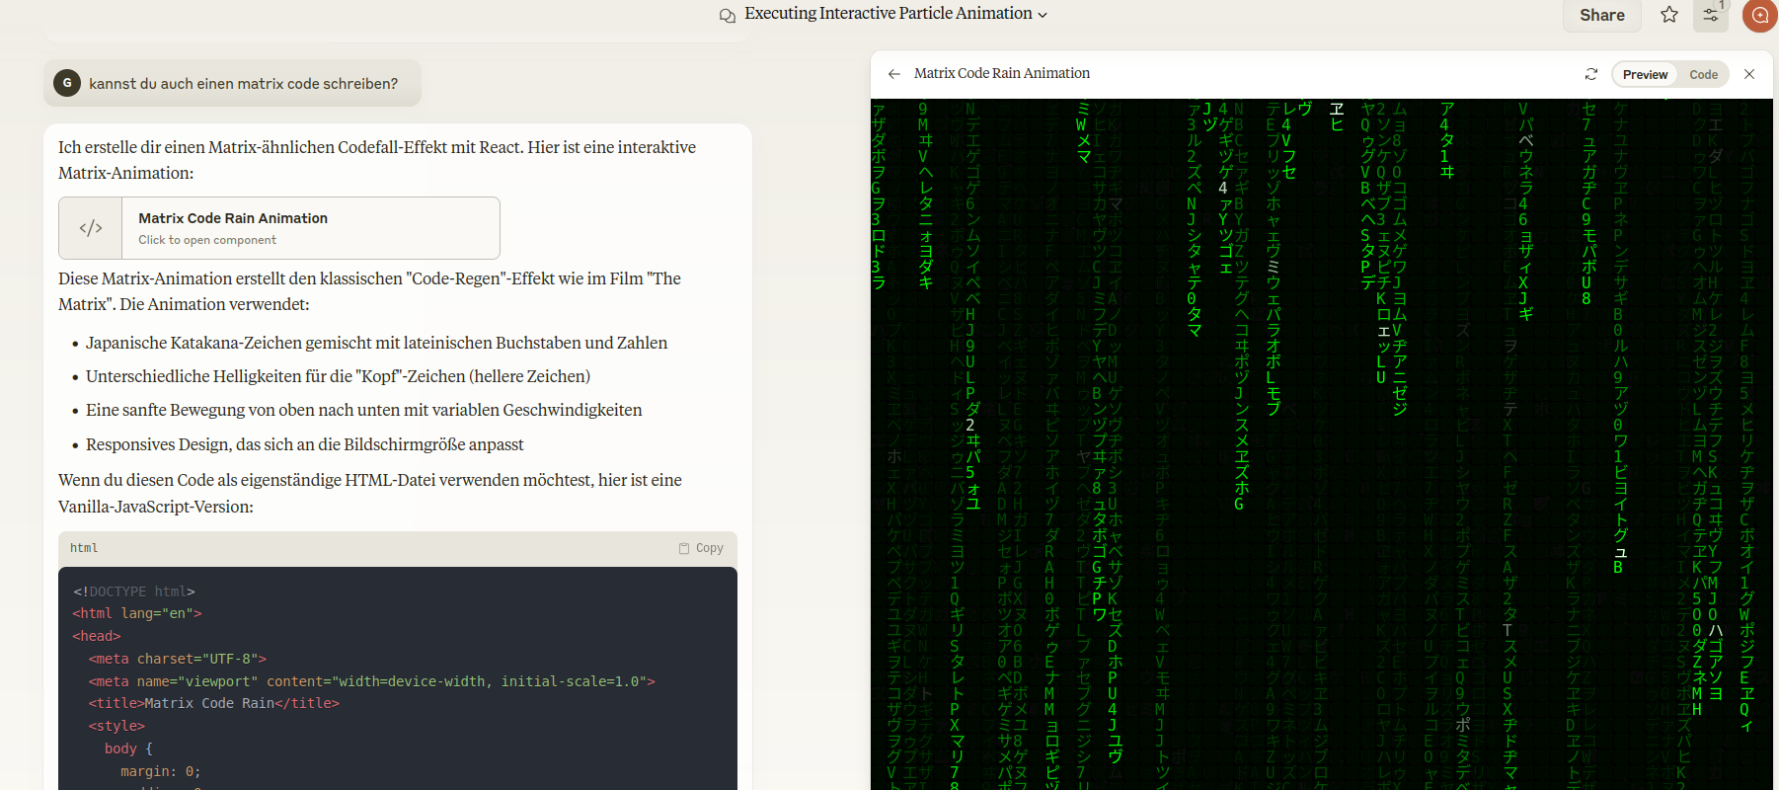
Task: Click the bullet about Unterschiedliche Helligkeiten
Action: (338, 376)
